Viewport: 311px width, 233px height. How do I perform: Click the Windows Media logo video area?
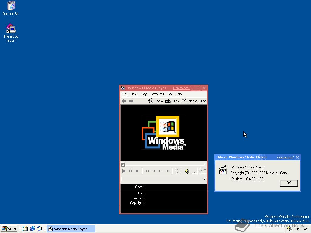(164, 133)
